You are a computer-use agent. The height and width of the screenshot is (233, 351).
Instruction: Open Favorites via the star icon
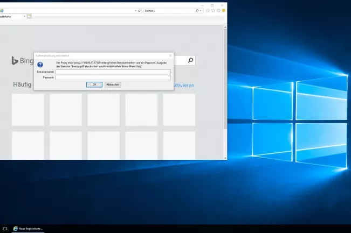214,10
